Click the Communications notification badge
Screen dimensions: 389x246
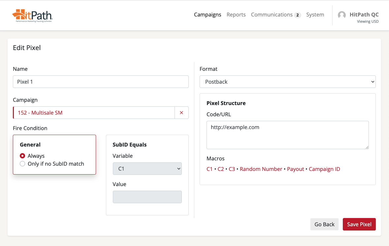coord(298,15)
